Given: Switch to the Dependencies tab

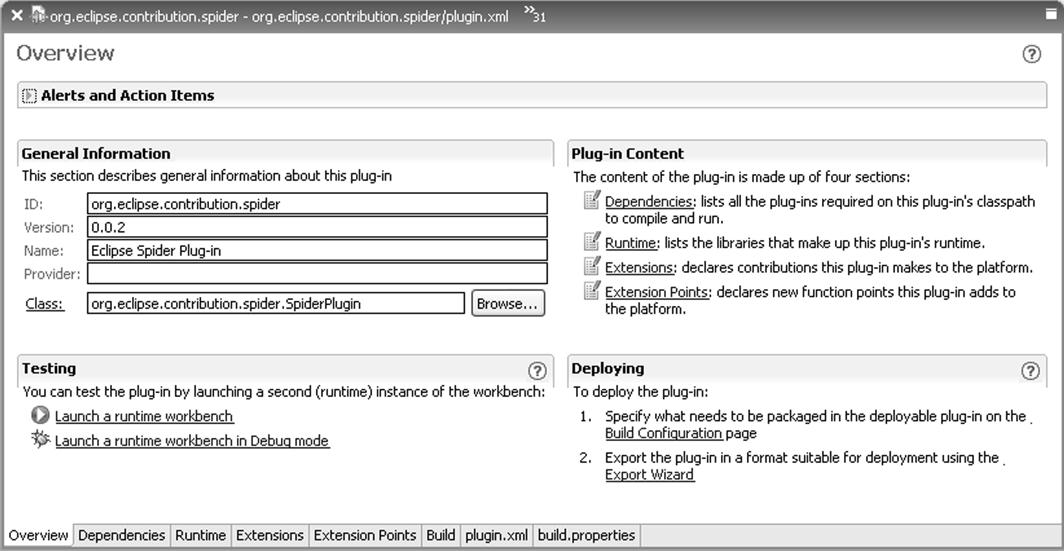Looking at the screenshot, I should tap(122, 535).
